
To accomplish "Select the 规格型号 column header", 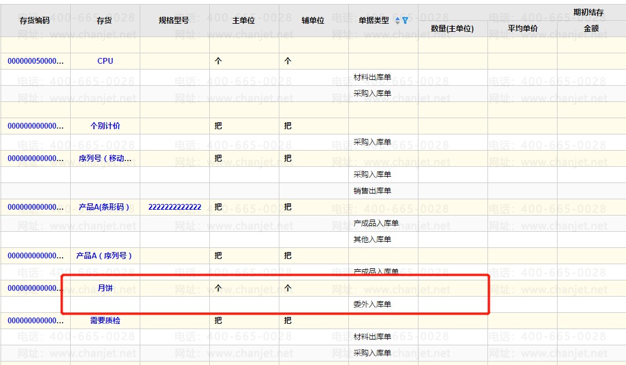I will pyautogui.click(x=174, y=20).
